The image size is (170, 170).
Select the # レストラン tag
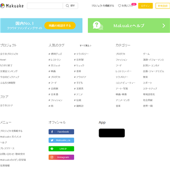[55, 60]
